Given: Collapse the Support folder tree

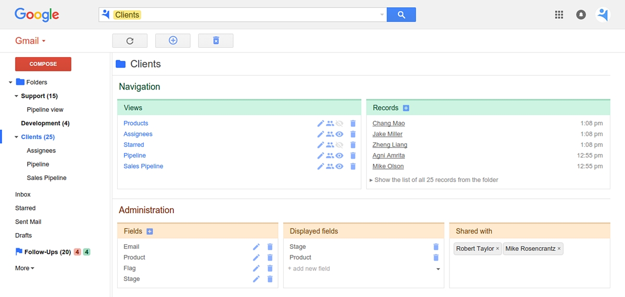Looking at the screenshot, I should [16, 96].
